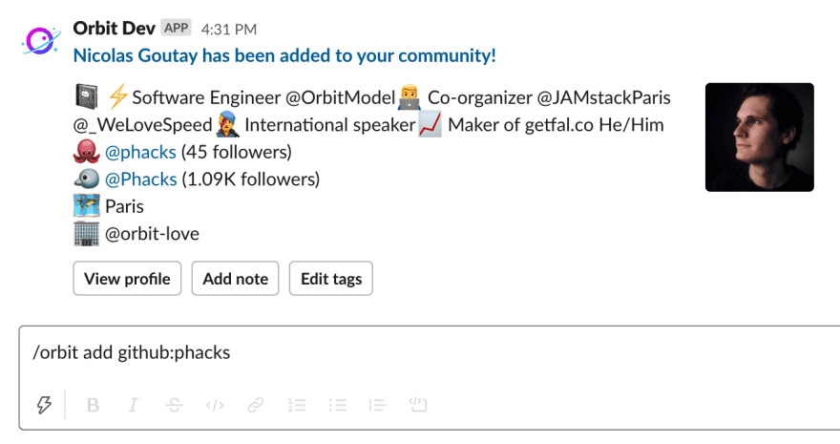Click the View profile button
Screen dimensions: 840x444
[x=127, y=279]
